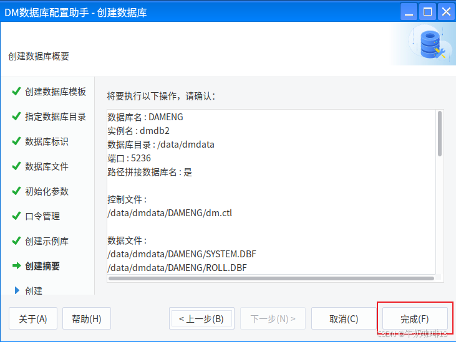456x342 pixels.
Task: Select the 数据库标识 step
Action: (47, 141)
